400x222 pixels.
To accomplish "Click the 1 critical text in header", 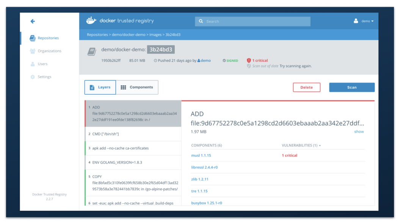I will coord(260,60).
